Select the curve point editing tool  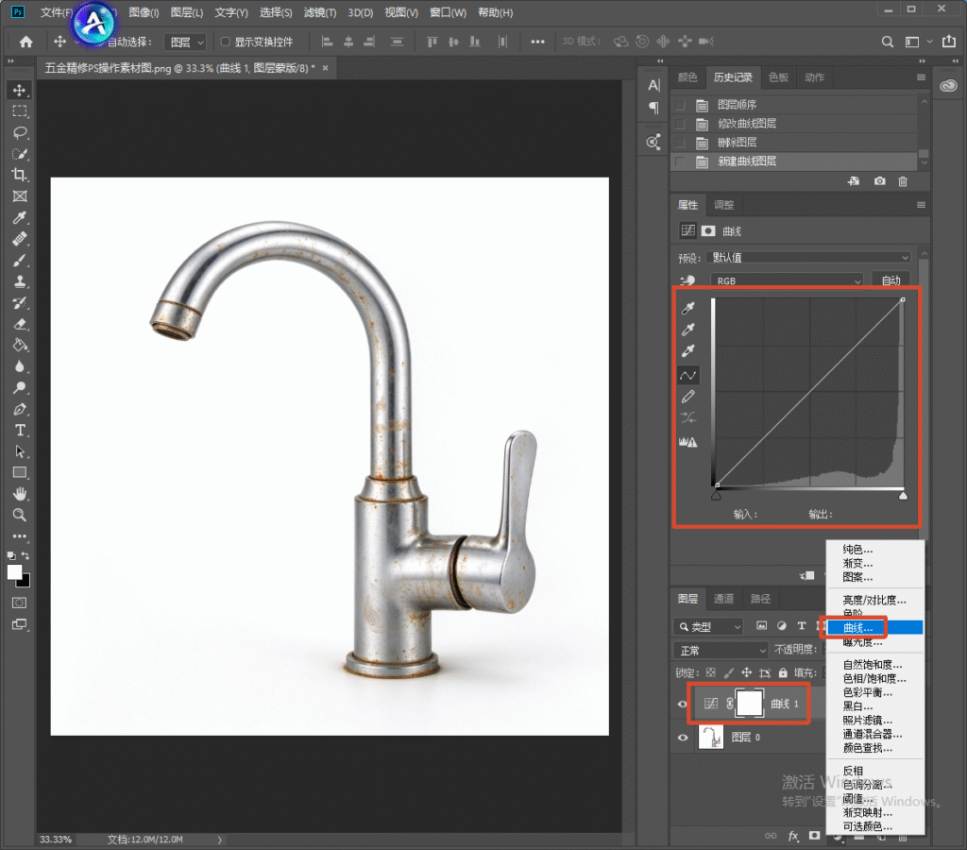pyautogui.click(x=688, y=375)
